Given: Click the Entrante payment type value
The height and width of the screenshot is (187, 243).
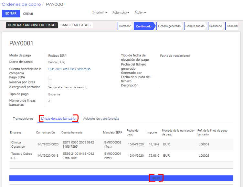Looking at the screenshot, I should pos(54,94).
